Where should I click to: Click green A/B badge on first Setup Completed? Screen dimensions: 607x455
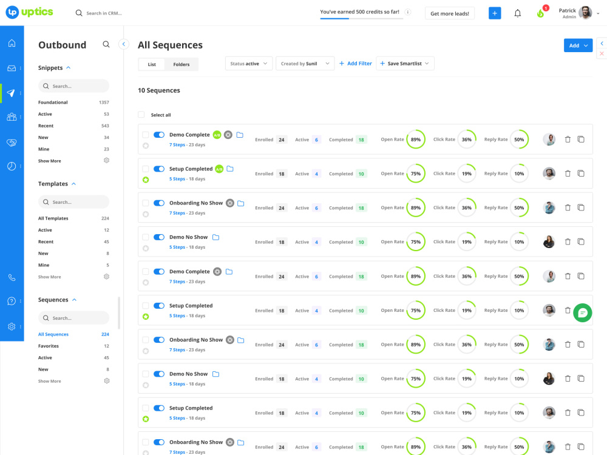pyautogui.click(x=219, y=169)
